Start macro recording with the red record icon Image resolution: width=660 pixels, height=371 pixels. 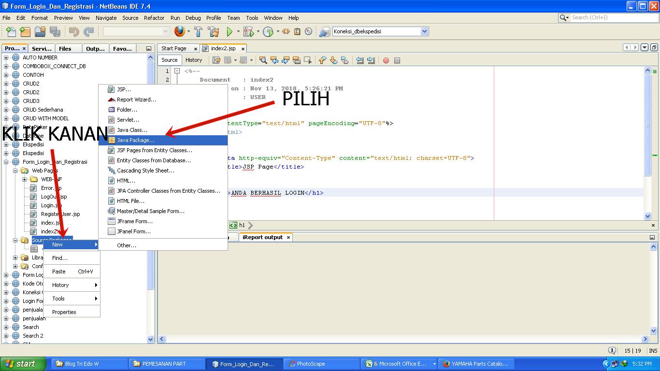pyautogui.click(x=386, y=60)
